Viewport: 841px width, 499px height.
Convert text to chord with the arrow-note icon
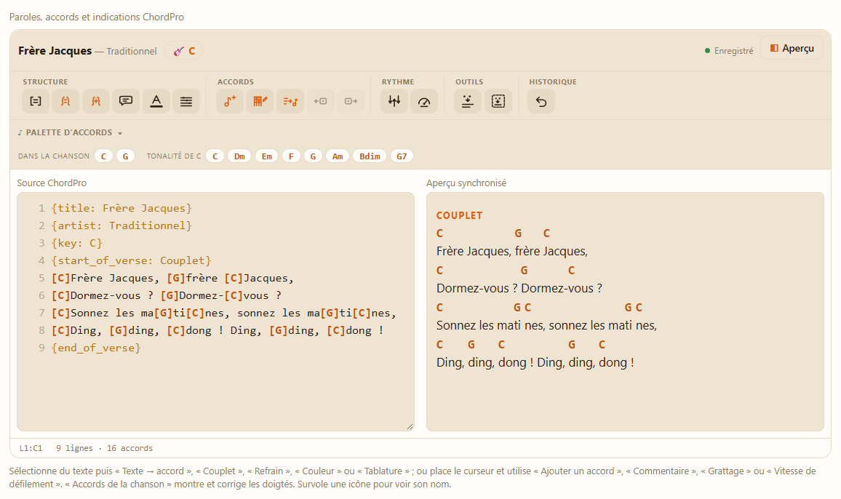click(290, 101)
